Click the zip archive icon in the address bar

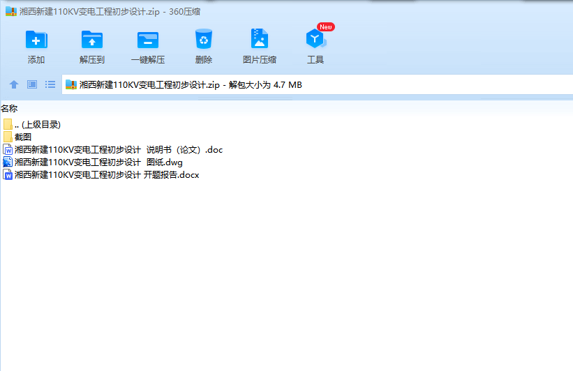coord(71,84)
